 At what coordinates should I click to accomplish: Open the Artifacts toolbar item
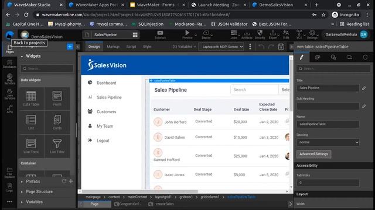tap(247, 35)
